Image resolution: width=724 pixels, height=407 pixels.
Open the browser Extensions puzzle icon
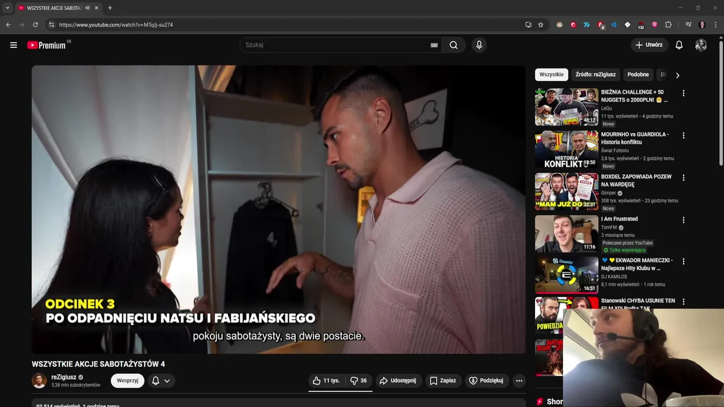point(669,25)
